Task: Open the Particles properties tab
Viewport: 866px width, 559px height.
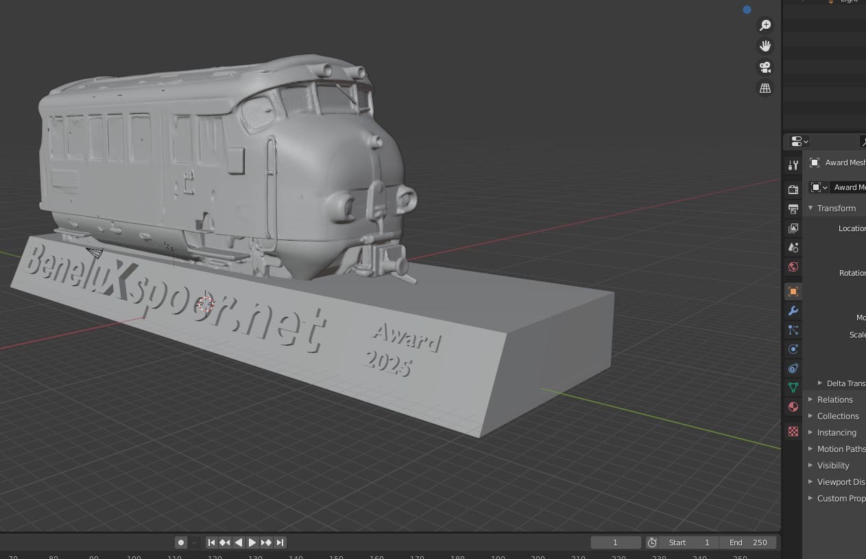Action: click(793, 330)
